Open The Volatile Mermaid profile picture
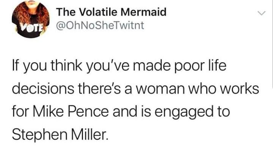Image resolution: width=273 pixels, height=147 pixels. [31, 19]
